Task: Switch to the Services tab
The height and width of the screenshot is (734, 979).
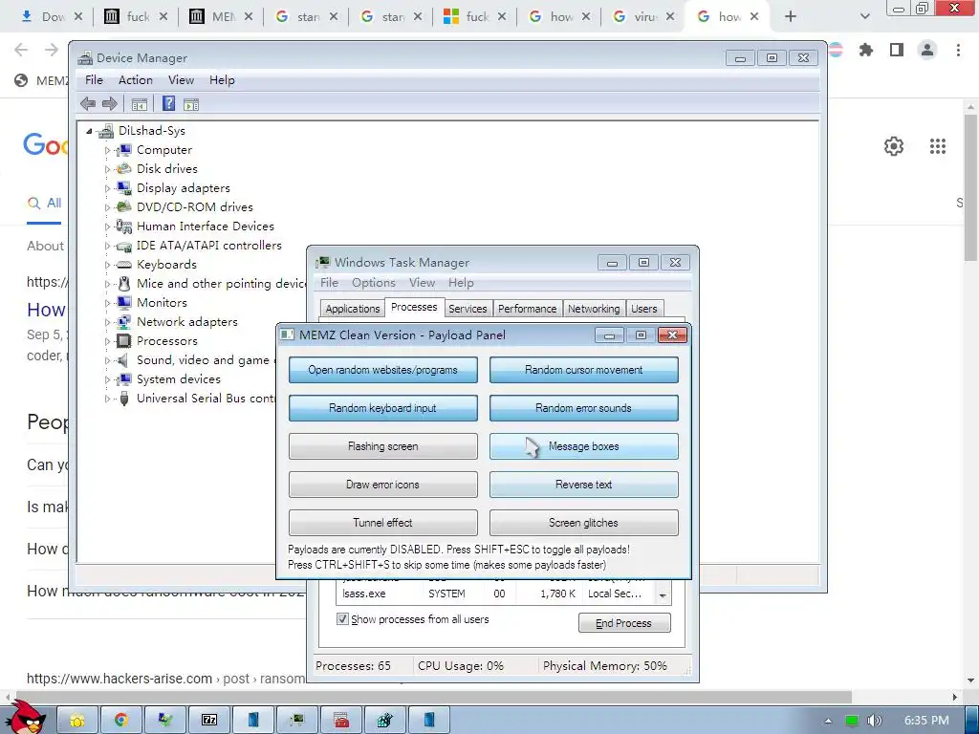Action: point(468,309)
